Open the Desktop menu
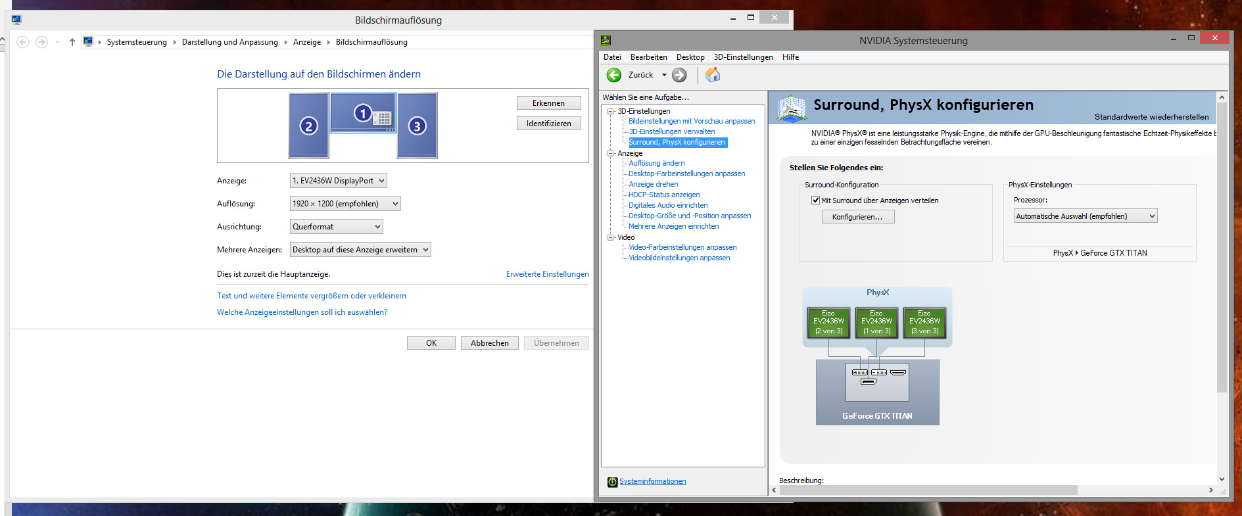This screenshot has height=516, width=1242. click(x=690, y=57)
